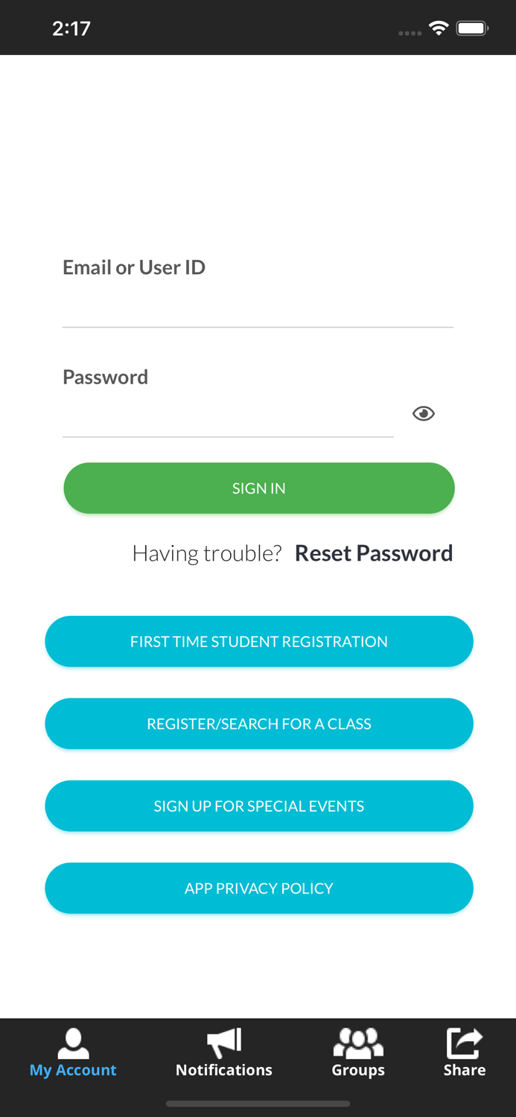Click the battery status icon
This screenshot has width=516, height=1117.
tap(472, 28)
